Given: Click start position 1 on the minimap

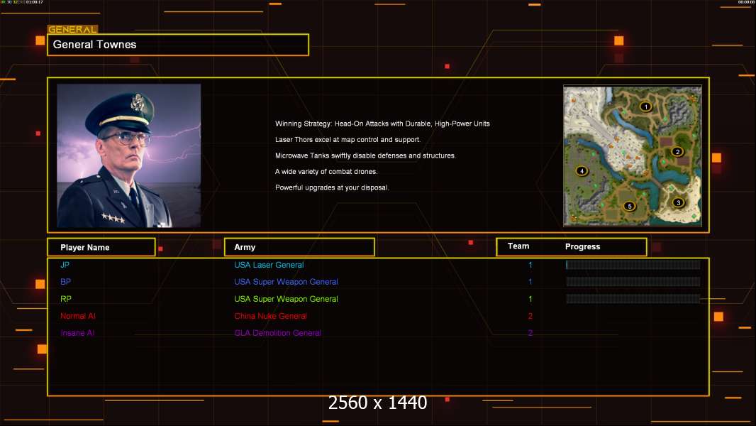Looking at the screenshot, I should click(645, 106).
